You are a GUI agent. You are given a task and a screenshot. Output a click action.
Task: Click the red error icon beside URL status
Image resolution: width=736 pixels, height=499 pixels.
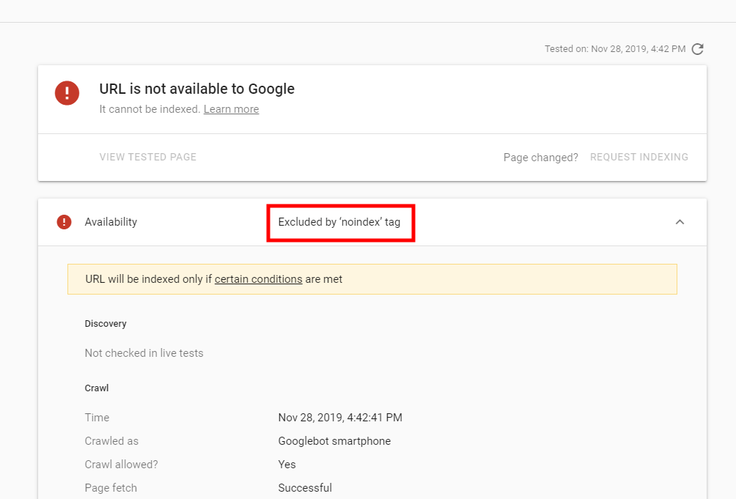coord(67,93)
